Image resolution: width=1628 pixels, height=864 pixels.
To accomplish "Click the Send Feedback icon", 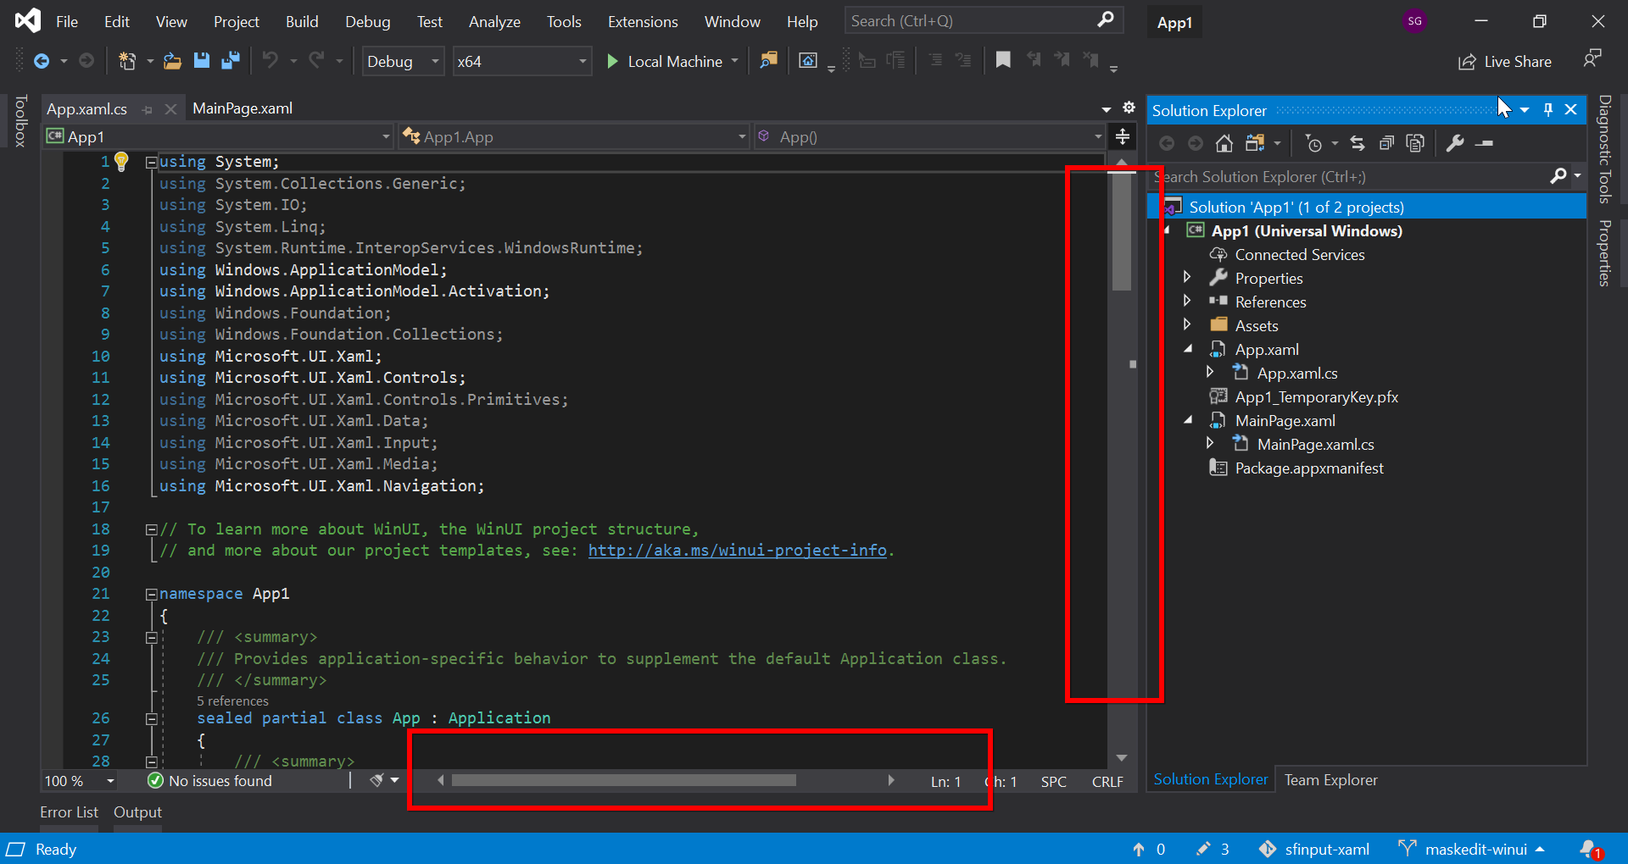I will [x=1592, y=59].
